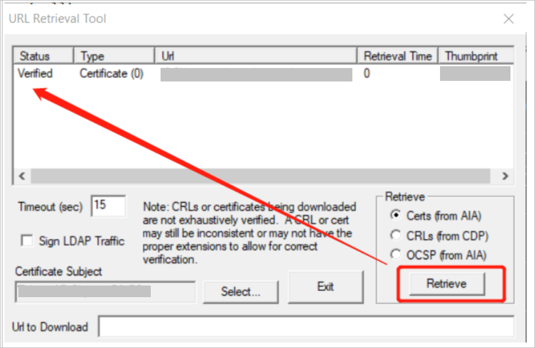Image resolution: width=535 pixels, height=348 pixels.
Task: Click the horizontal scrollbar thumb
Action: [260, 176]
